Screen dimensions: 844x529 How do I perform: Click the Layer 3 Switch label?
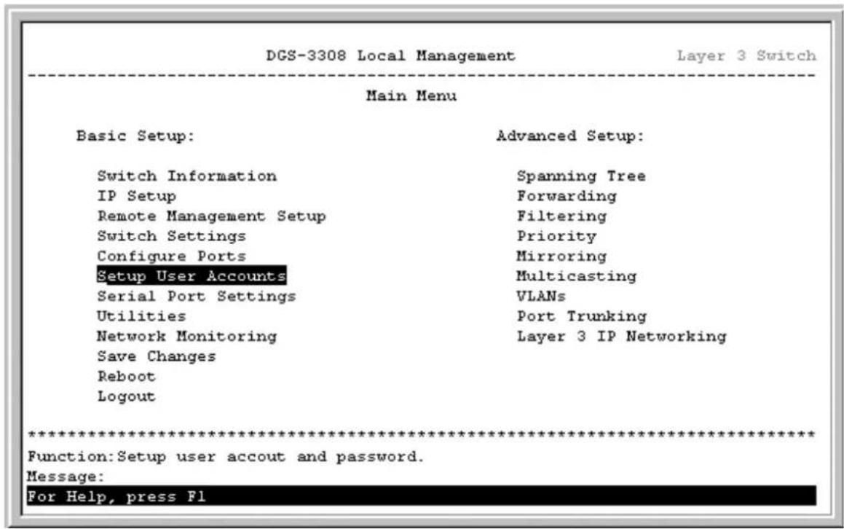click(746, 55)
